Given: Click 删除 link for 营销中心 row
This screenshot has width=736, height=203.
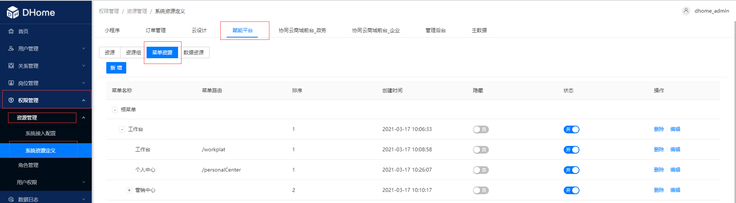Looking at the screenshot, I should [x=659, y=190].
